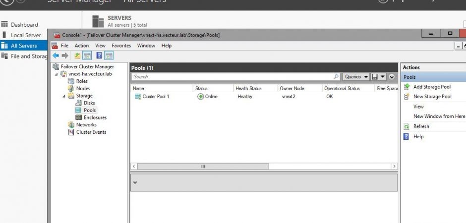Click the Add Storage Pool icon
Screen dimensions: 466x223
pos(407,87)
